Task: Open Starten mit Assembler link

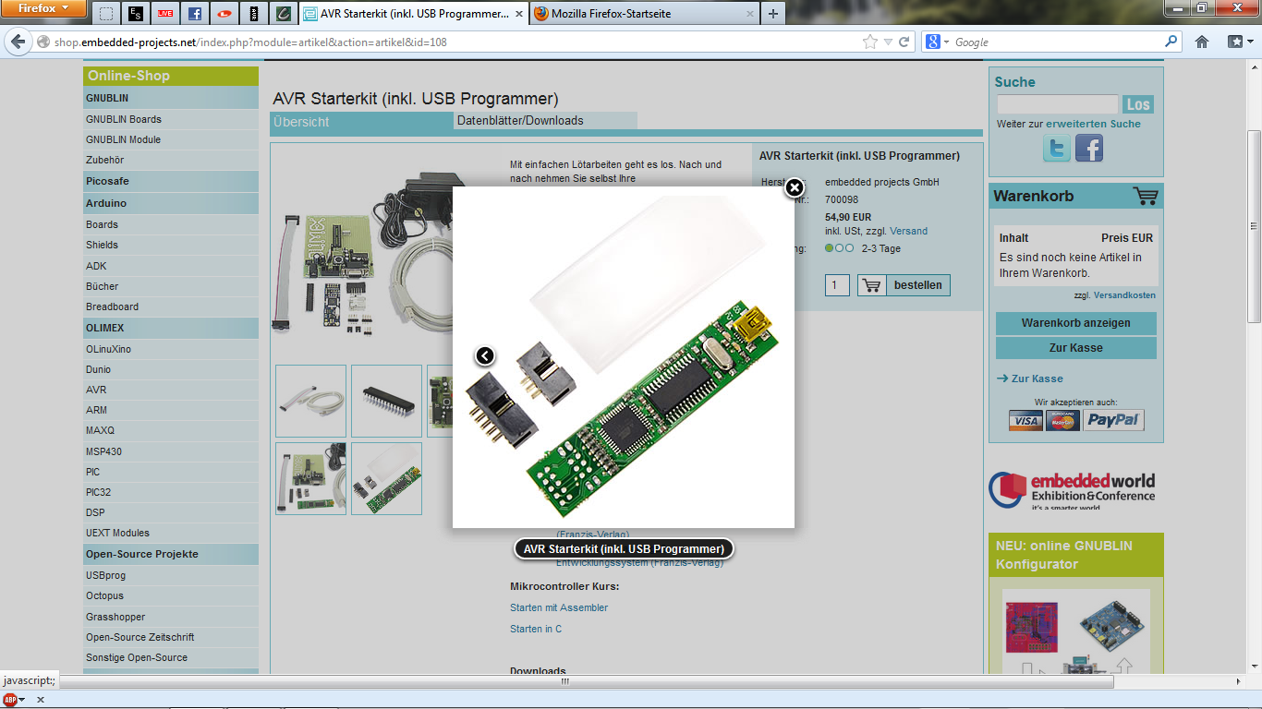Action: pos(559,607)
